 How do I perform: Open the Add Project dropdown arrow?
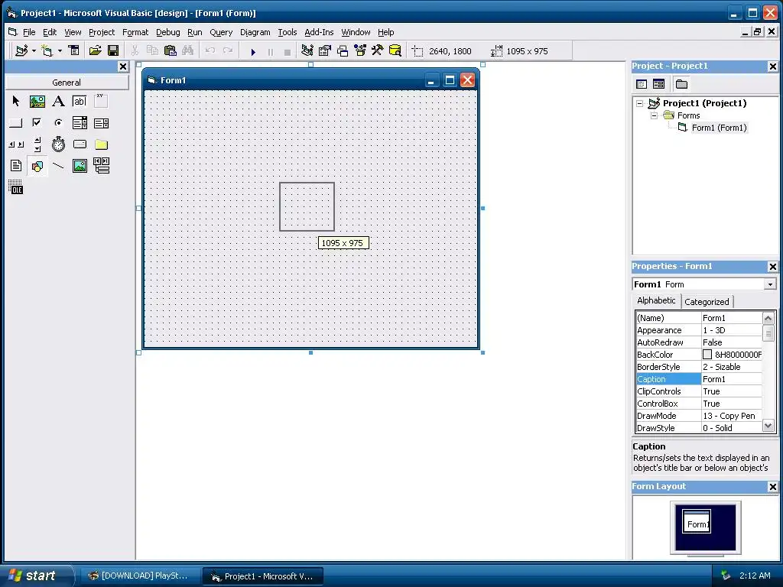pos(34,51)
